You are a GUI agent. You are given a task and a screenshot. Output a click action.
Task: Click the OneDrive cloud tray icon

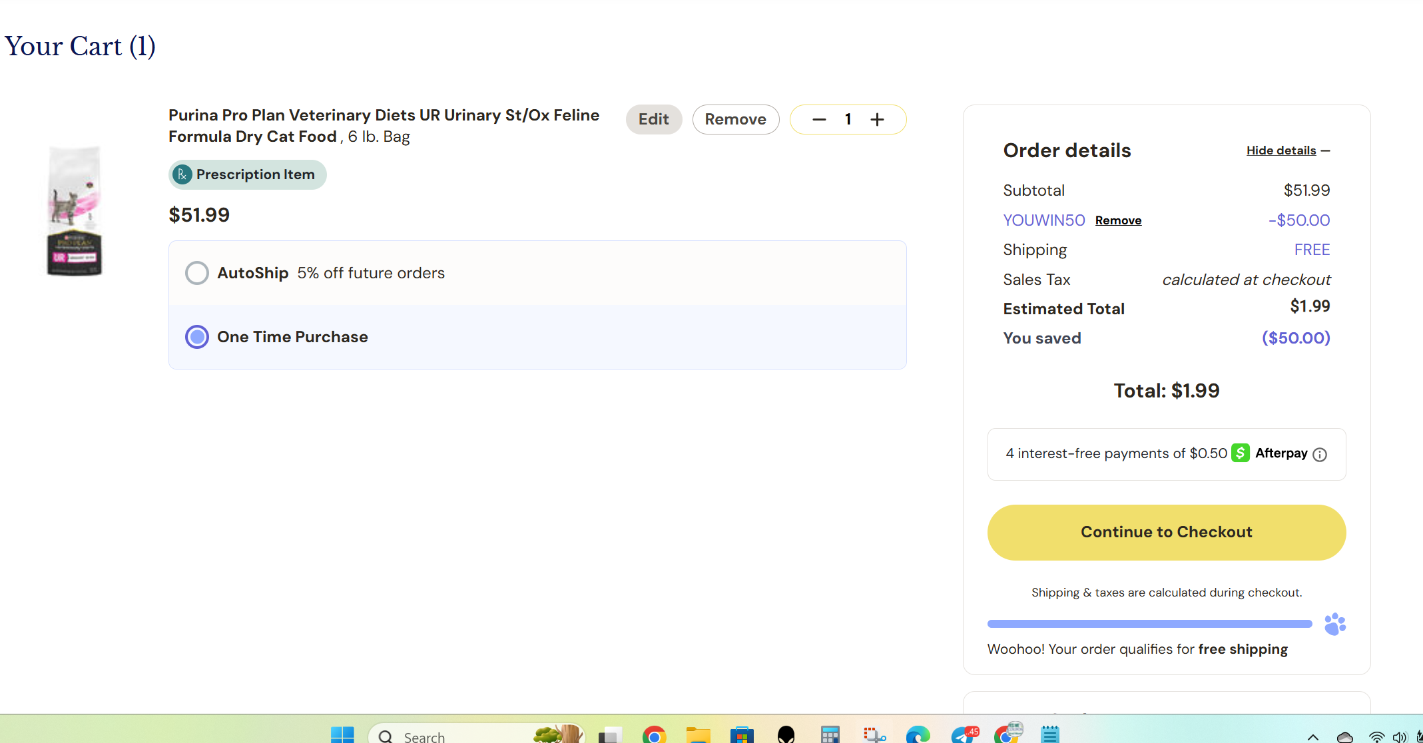pos(1344,737)
